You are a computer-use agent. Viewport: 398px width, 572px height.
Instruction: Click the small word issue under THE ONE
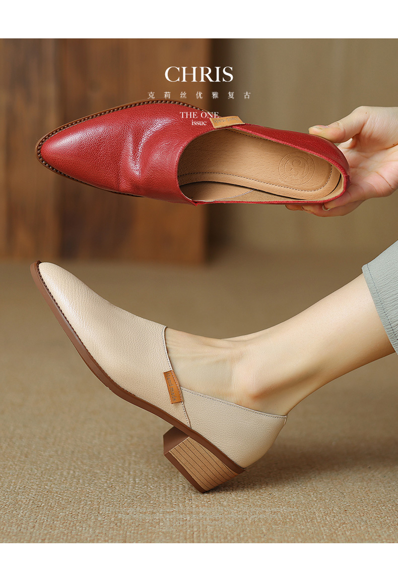coord(199,122)
